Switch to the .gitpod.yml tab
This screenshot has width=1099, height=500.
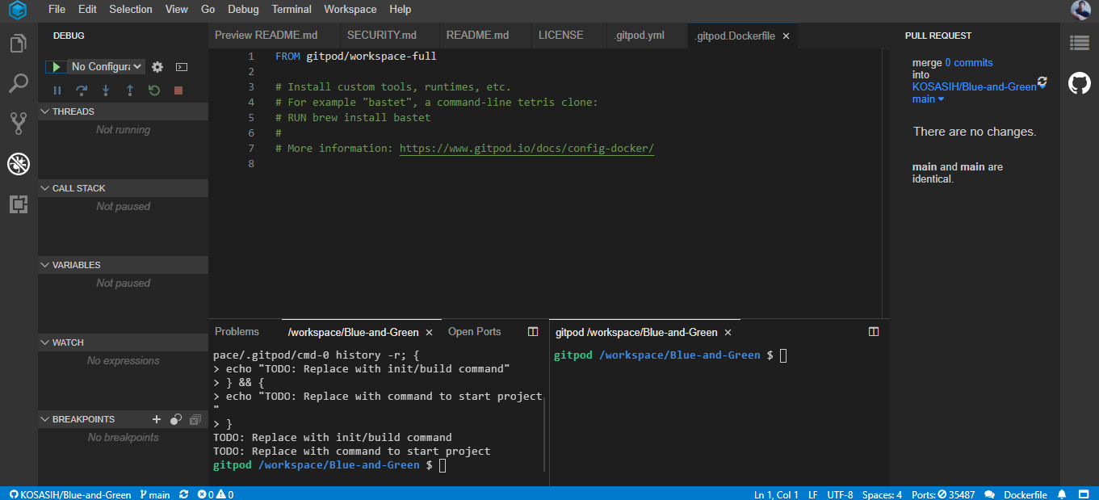[639, 36]
